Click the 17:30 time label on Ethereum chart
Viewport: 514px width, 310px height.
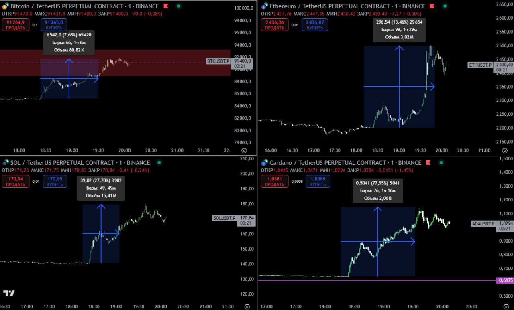tap(335, 150)
